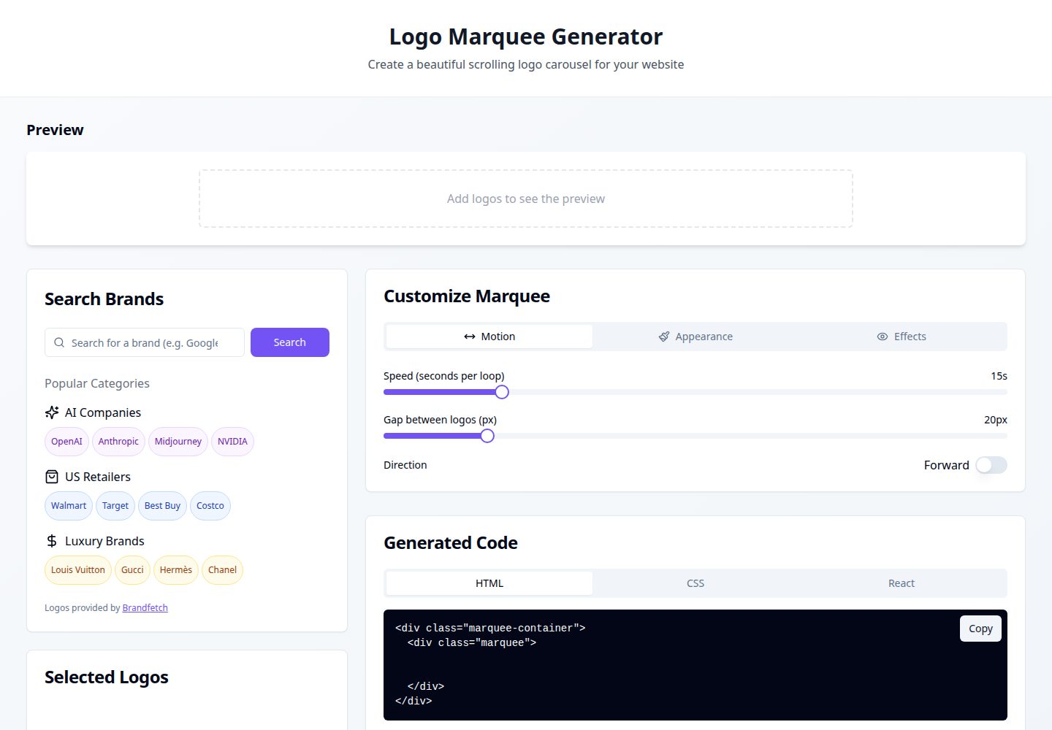Add the NVIDIA brand chip

pyautogui.click(x=232, y=442)
